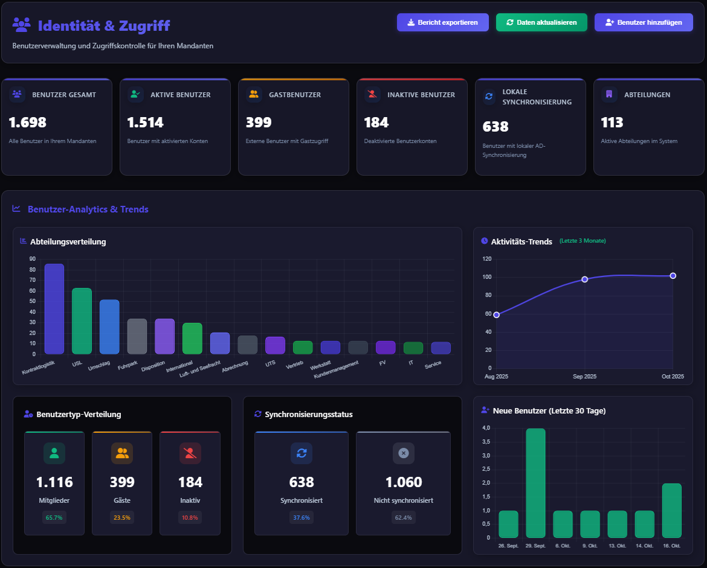Click the green Mitglieder user icon
Image resolution: width=707 pixels, height=568 pixels.
tap(54, 453)
